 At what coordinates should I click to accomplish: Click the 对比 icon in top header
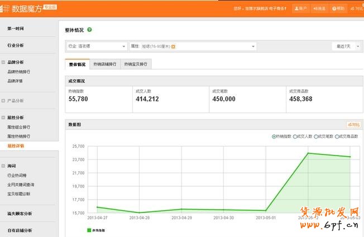pos(356,9)
